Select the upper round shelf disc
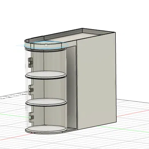The height and width of the screenshot is (149, 149). click(46, 75)
